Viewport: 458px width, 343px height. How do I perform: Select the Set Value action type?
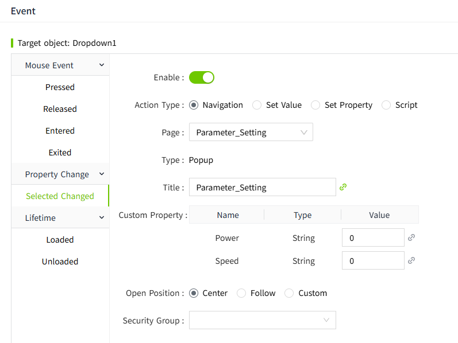(x=257, y=105)
